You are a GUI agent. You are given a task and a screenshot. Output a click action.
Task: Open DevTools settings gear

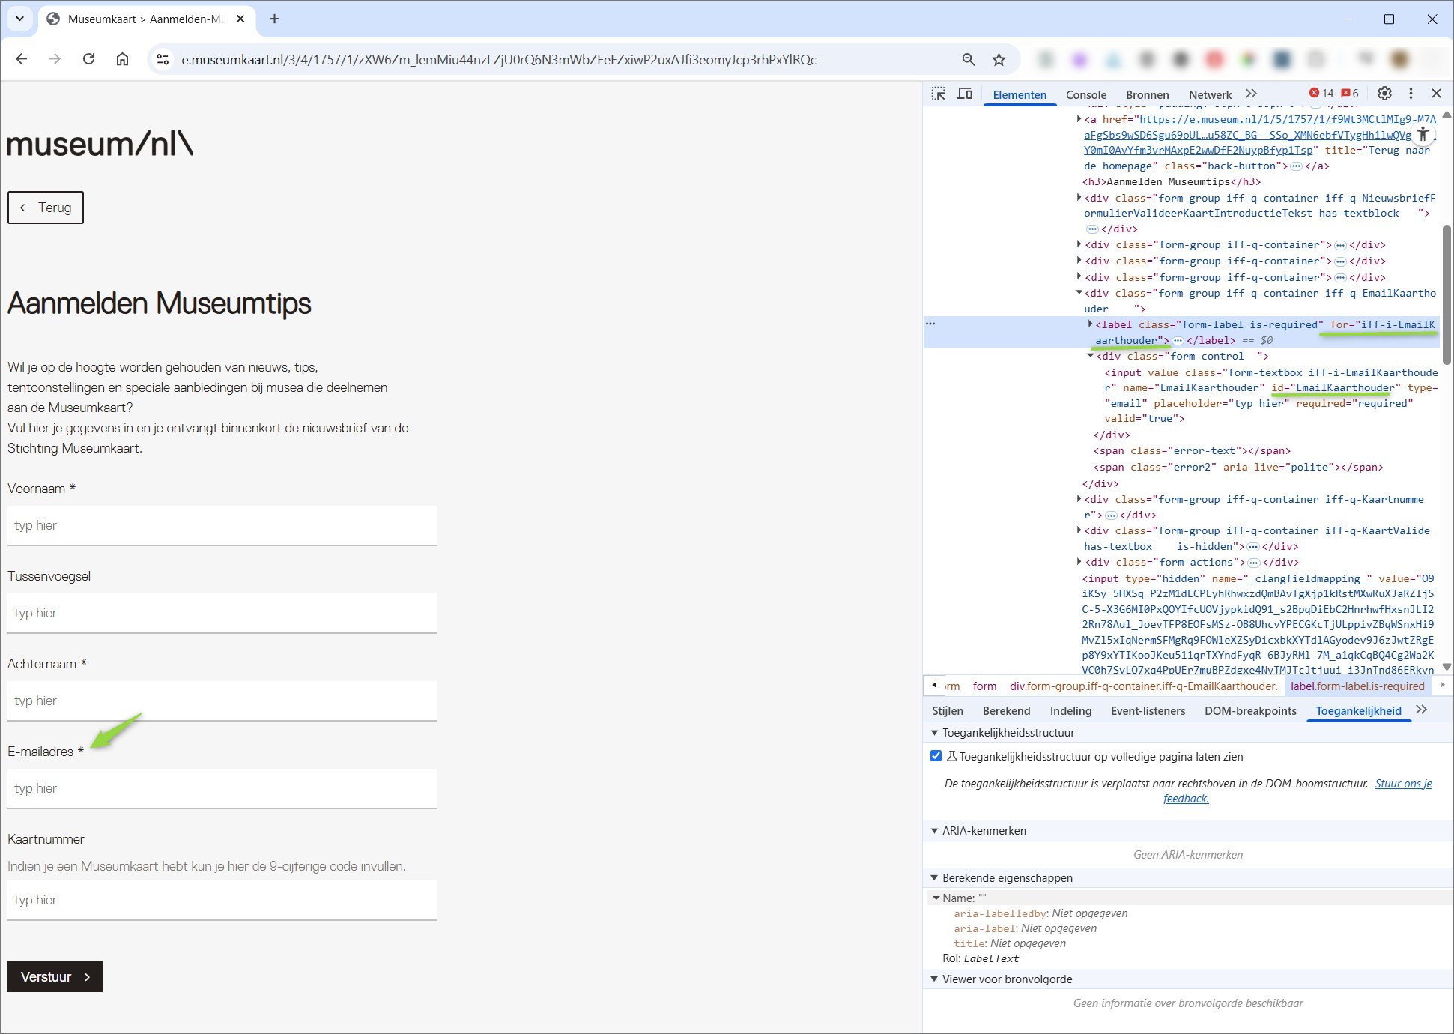pos(1384,94)
